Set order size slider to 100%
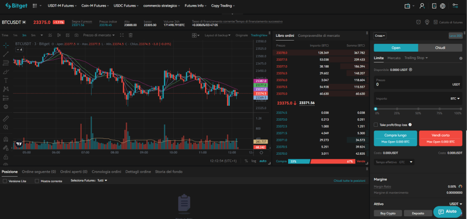467x219 pixels. point(460,109)
